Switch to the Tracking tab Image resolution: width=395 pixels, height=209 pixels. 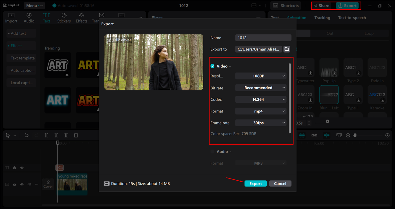pos(322,18)
